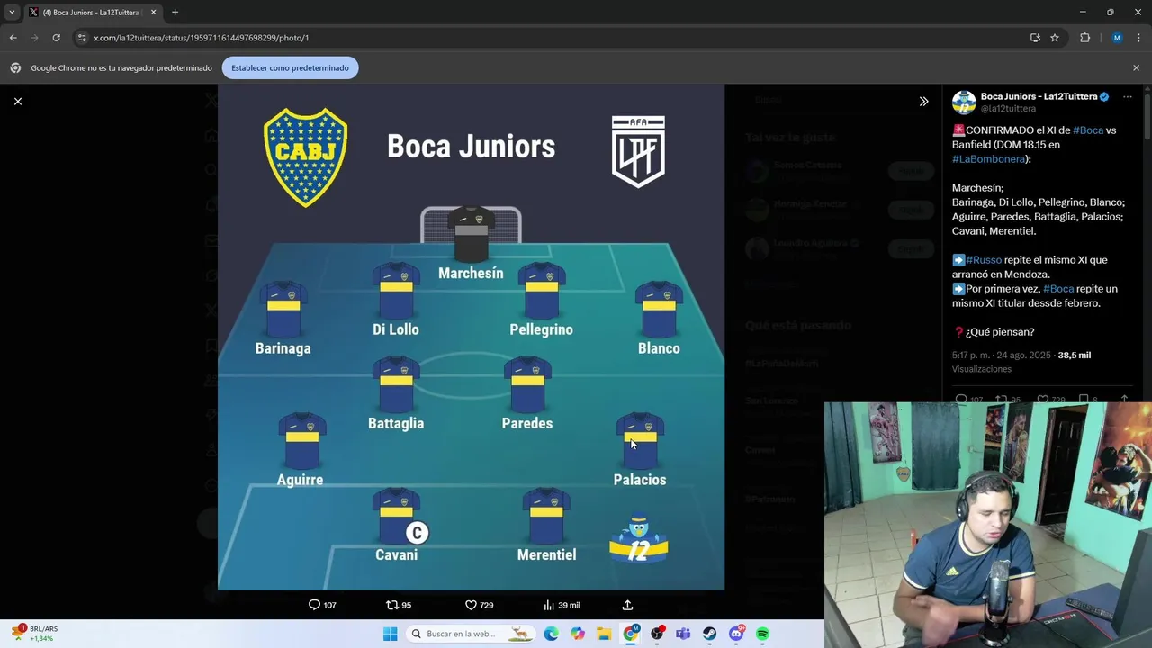This screenshot has height=648, width=1152.
Task: Click the Boca Juniors lineup photo
Action: pos(471,337)
